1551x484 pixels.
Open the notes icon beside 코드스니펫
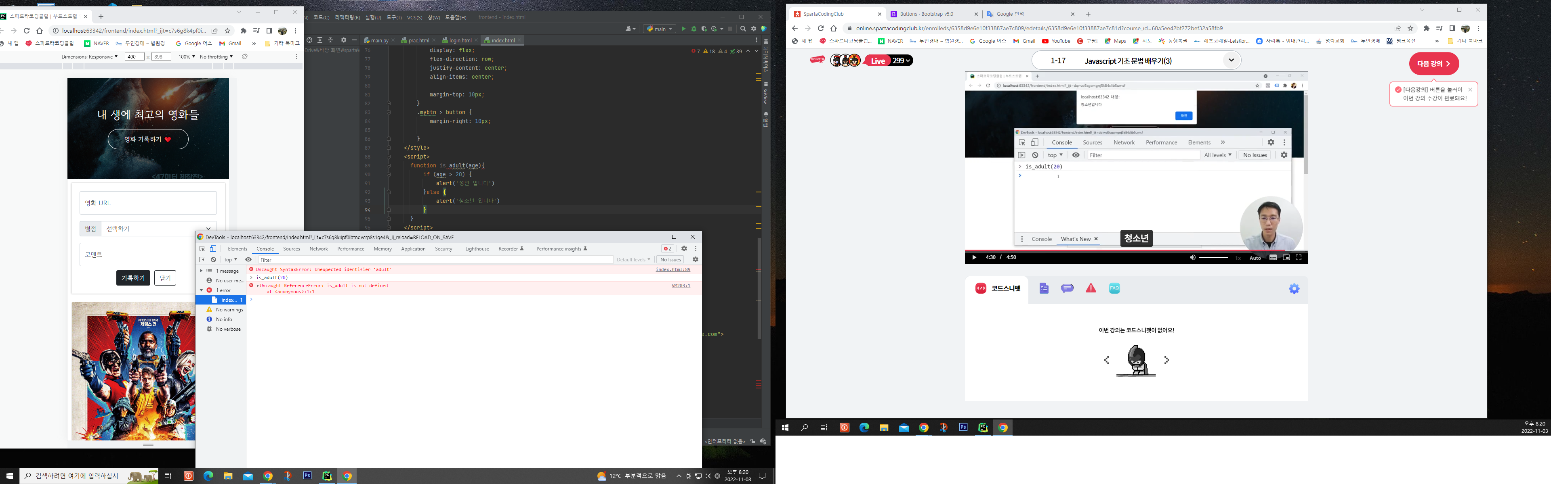click(1044, 289)
